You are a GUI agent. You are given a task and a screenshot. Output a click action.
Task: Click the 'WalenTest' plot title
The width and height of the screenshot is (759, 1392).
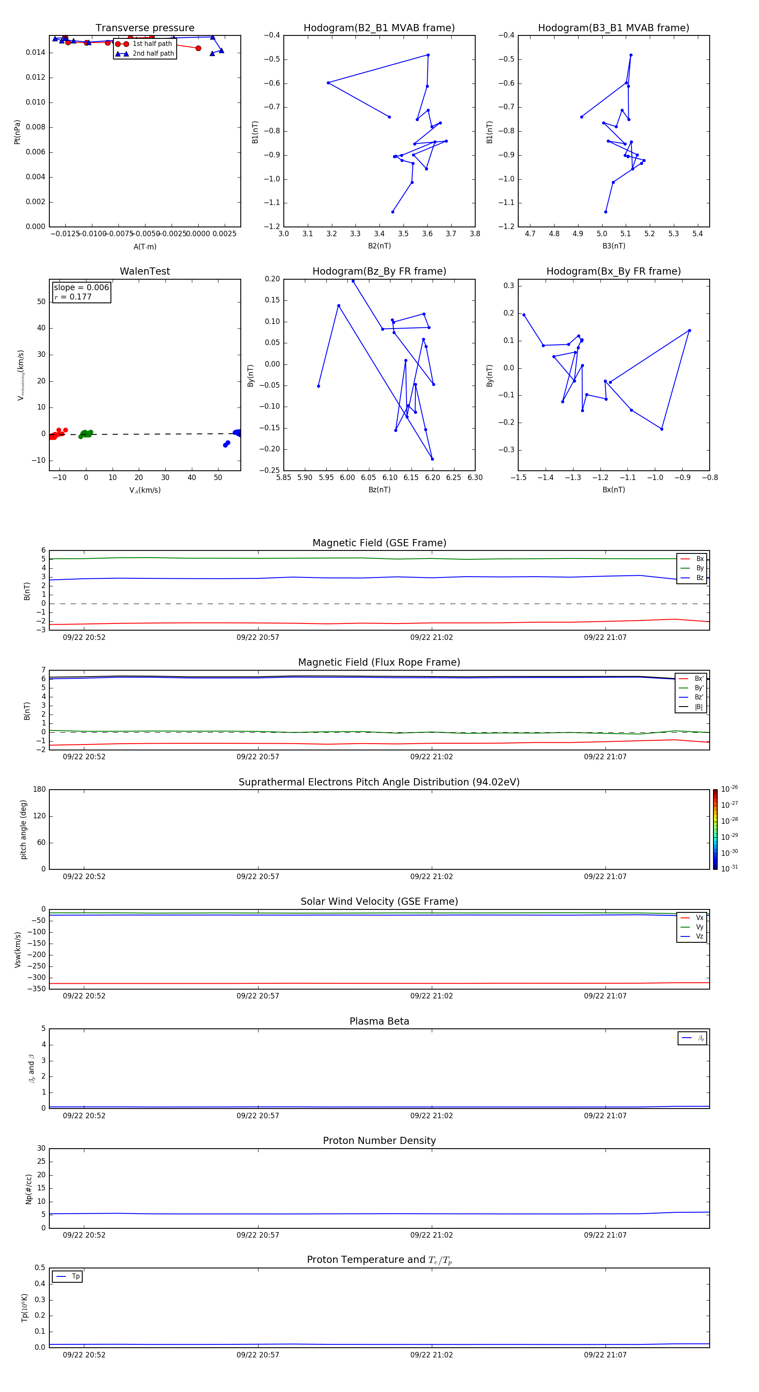tap(145, 271)
